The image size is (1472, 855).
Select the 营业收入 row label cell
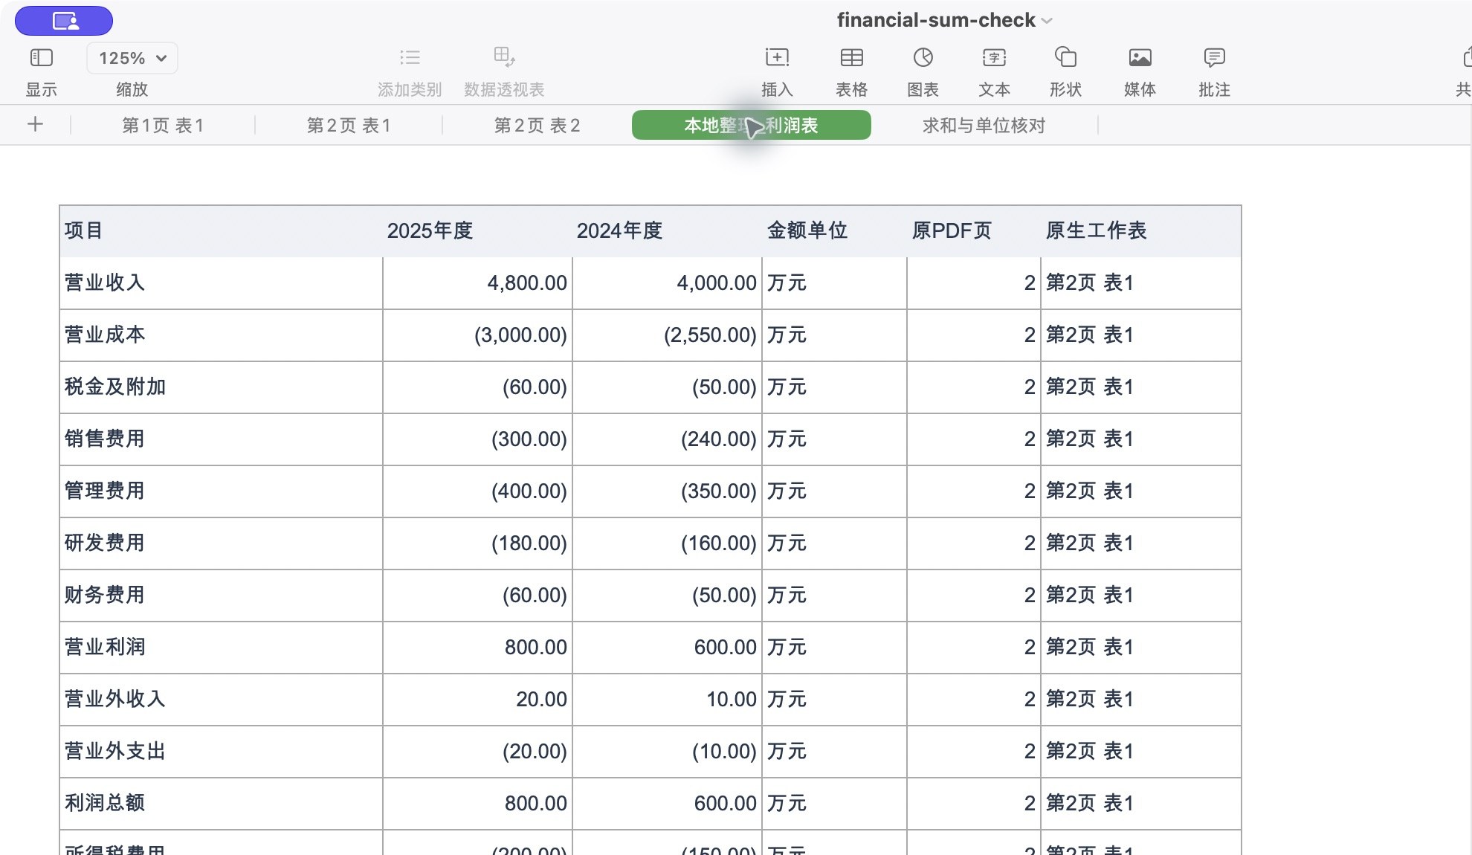coord(221,283)
